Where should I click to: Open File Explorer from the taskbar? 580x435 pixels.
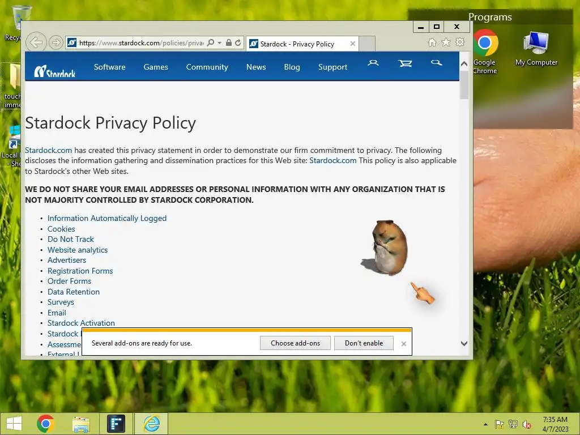[81, 425]
